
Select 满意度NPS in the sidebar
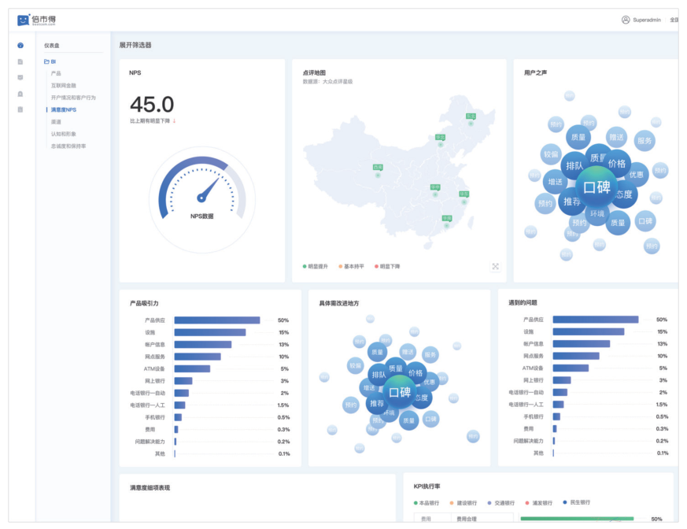pos(64,110)
